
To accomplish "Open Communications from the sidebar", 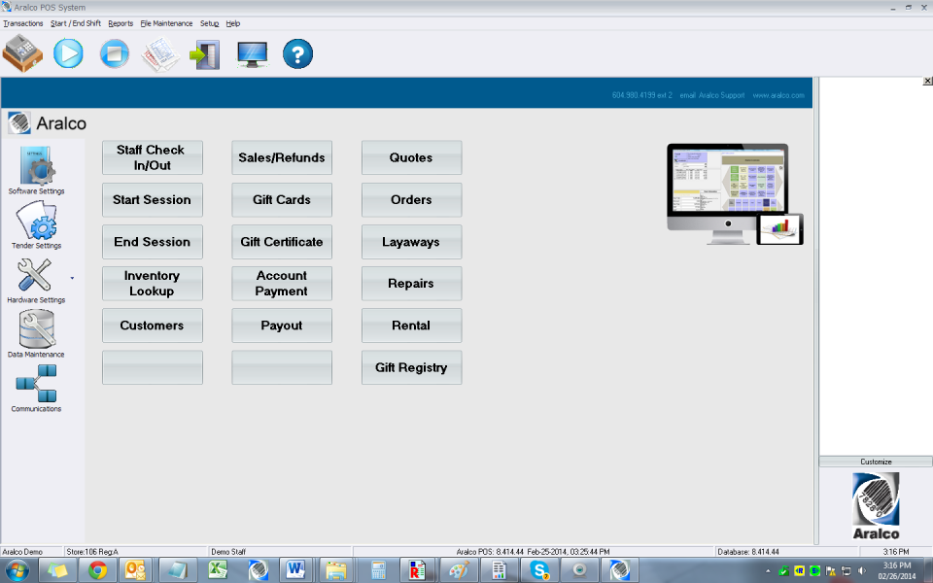I will pos(36,387).
